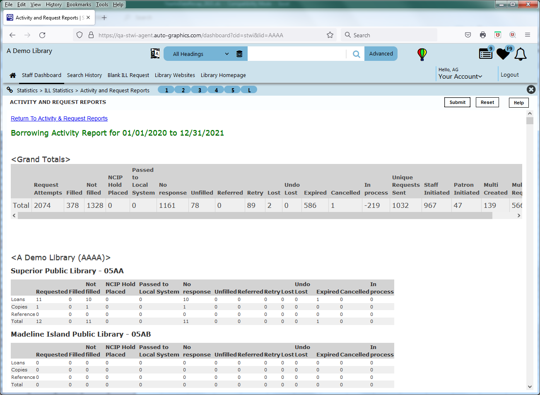Click the Advanced search button
Viewport: 540px width, 395px height.
[x=381, y=54]
